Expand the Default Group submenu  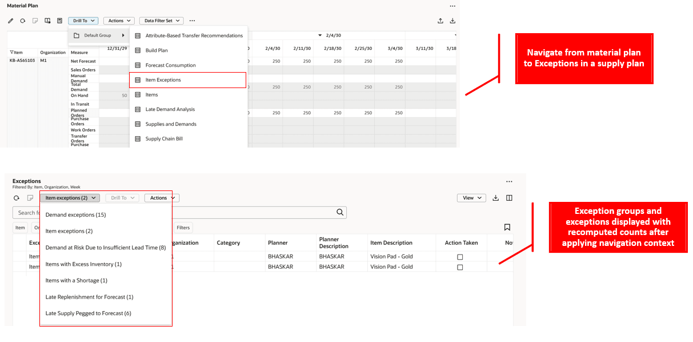tap(99, 35)
